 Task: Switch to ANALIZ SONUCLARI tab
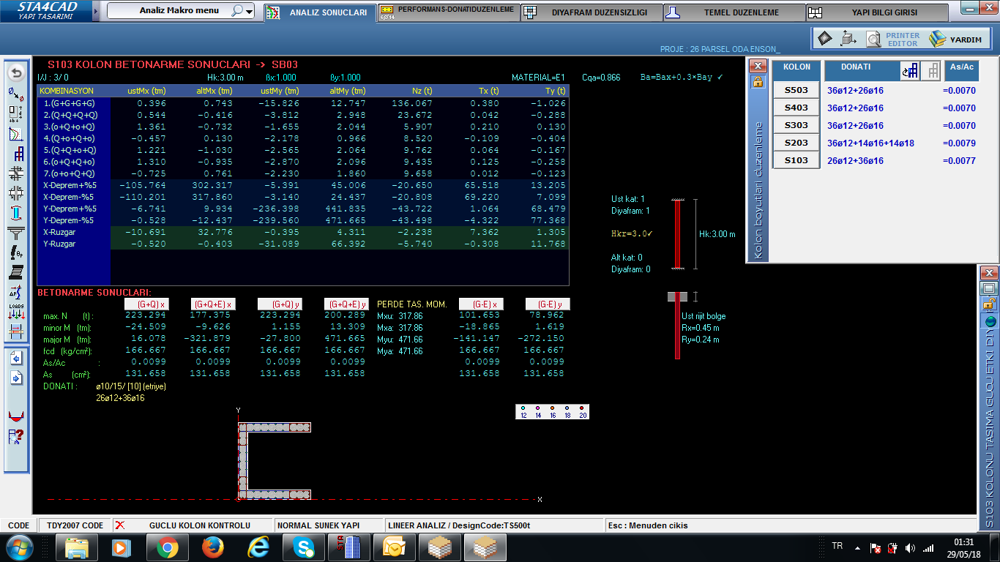pos(319,12)
